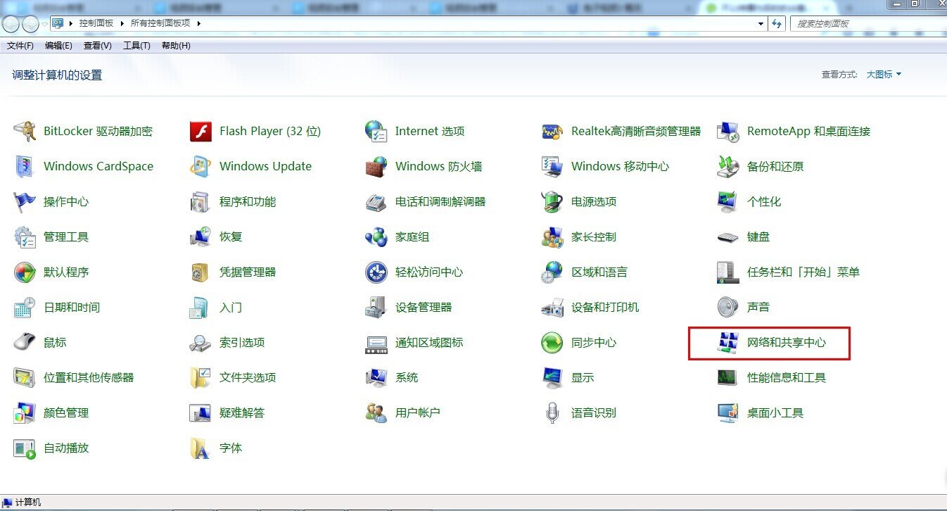Select 所有控制面板项 in the address breadcrumb
947x511 pixels.
point(160,23)
